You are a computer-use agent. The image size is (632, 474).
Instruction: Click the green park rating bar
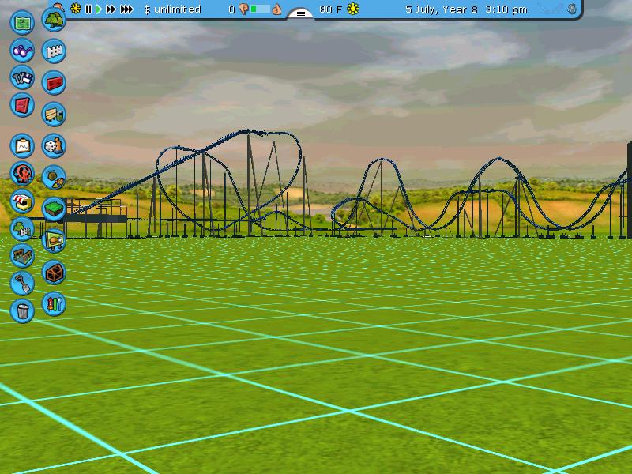tap(260, 9)
